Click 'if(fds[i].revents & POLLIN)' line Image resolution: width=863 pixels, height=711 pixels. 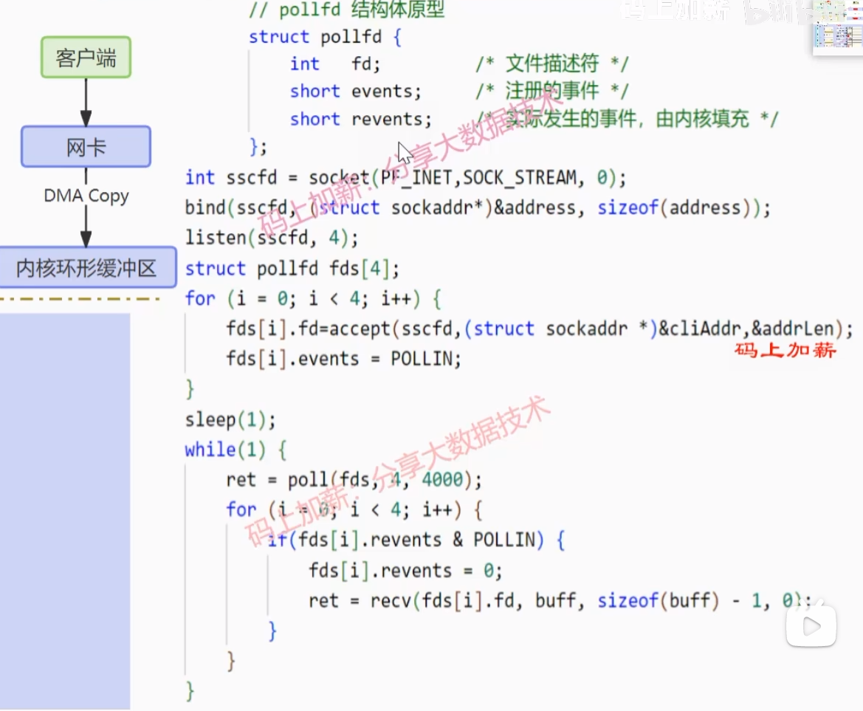pyautogui.click(x=416, y=540)
